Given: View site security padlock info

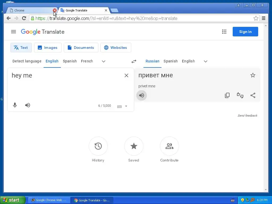Looking at the screenshot, I should coord(32,18).
